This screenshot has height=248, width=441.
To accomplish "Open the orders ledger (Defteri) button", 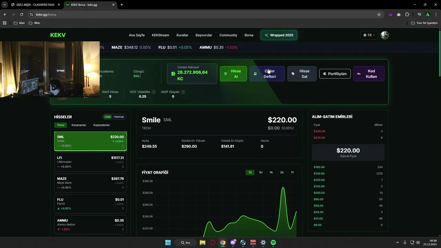I will coord(267,74).
